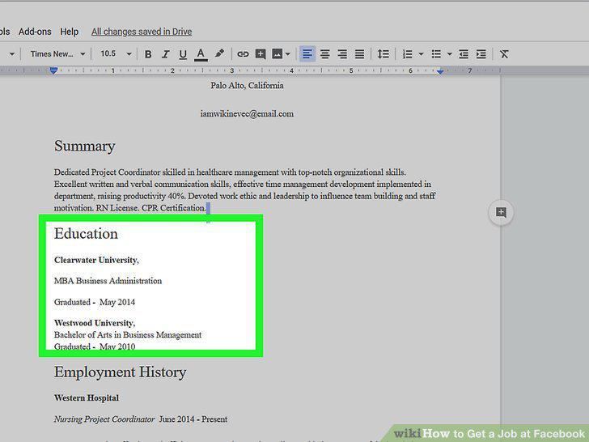Click the Employment History heading
The height and width of the screenshot is (442, 589).
point(121,372)
